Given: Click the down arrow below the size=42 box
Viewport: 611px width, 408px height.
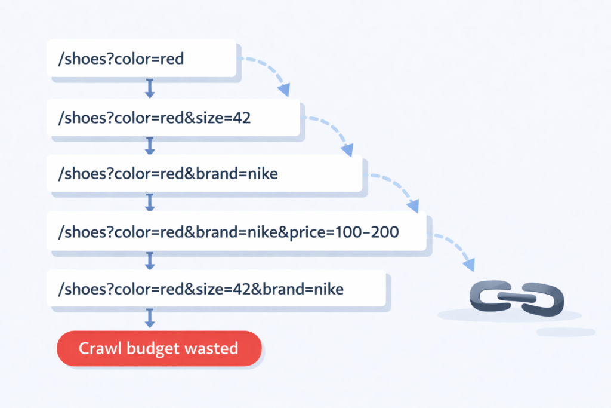Looking at the screenshot, I should 150,146.
